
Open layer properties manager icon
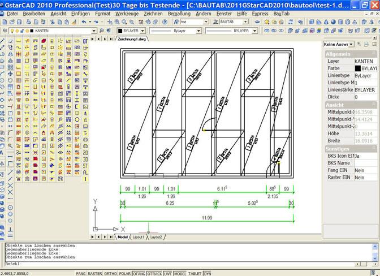(x=5, y=31)
